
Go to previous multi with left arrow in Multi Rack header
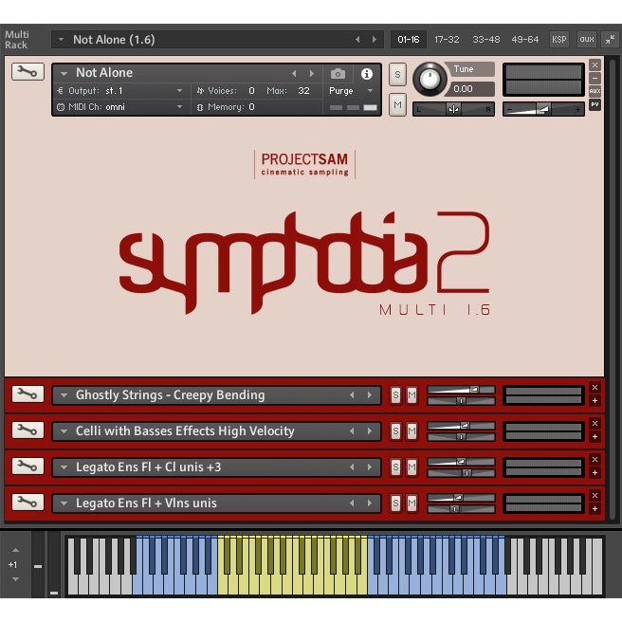coord(357,39)
